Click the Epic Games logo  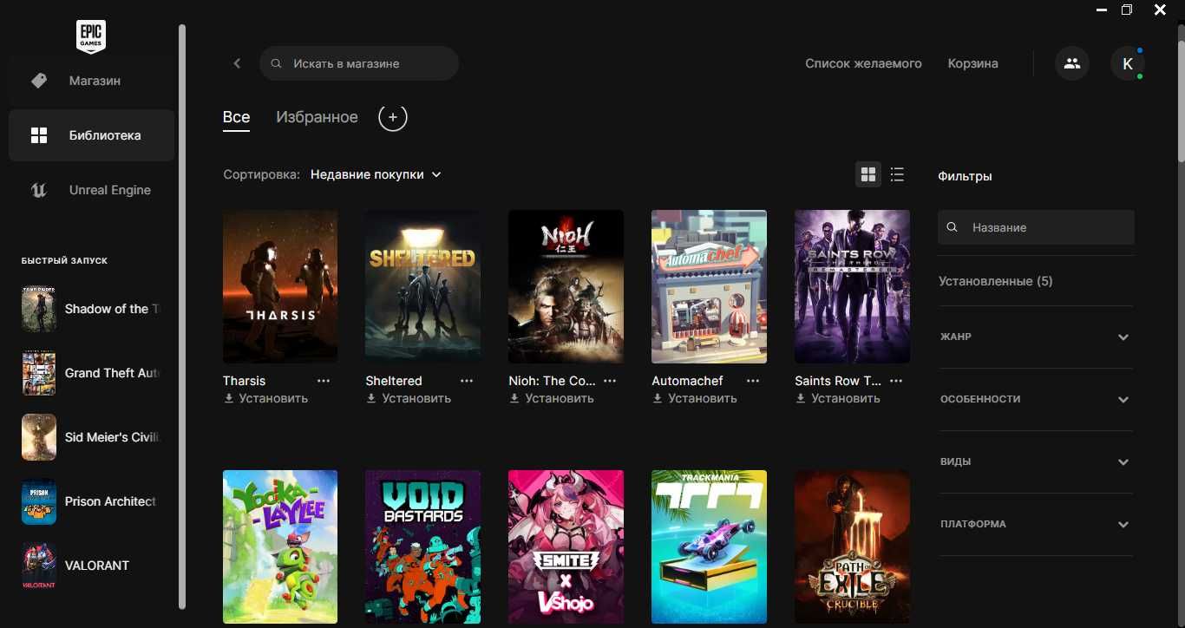point(91,36)
